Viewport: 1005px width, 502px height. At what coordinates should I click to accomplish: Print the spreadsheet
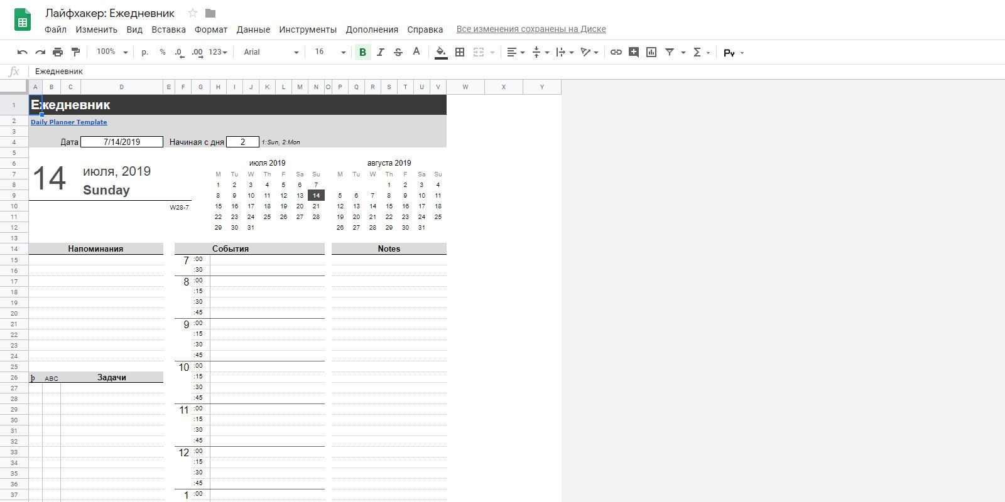[x=58, y=52]
